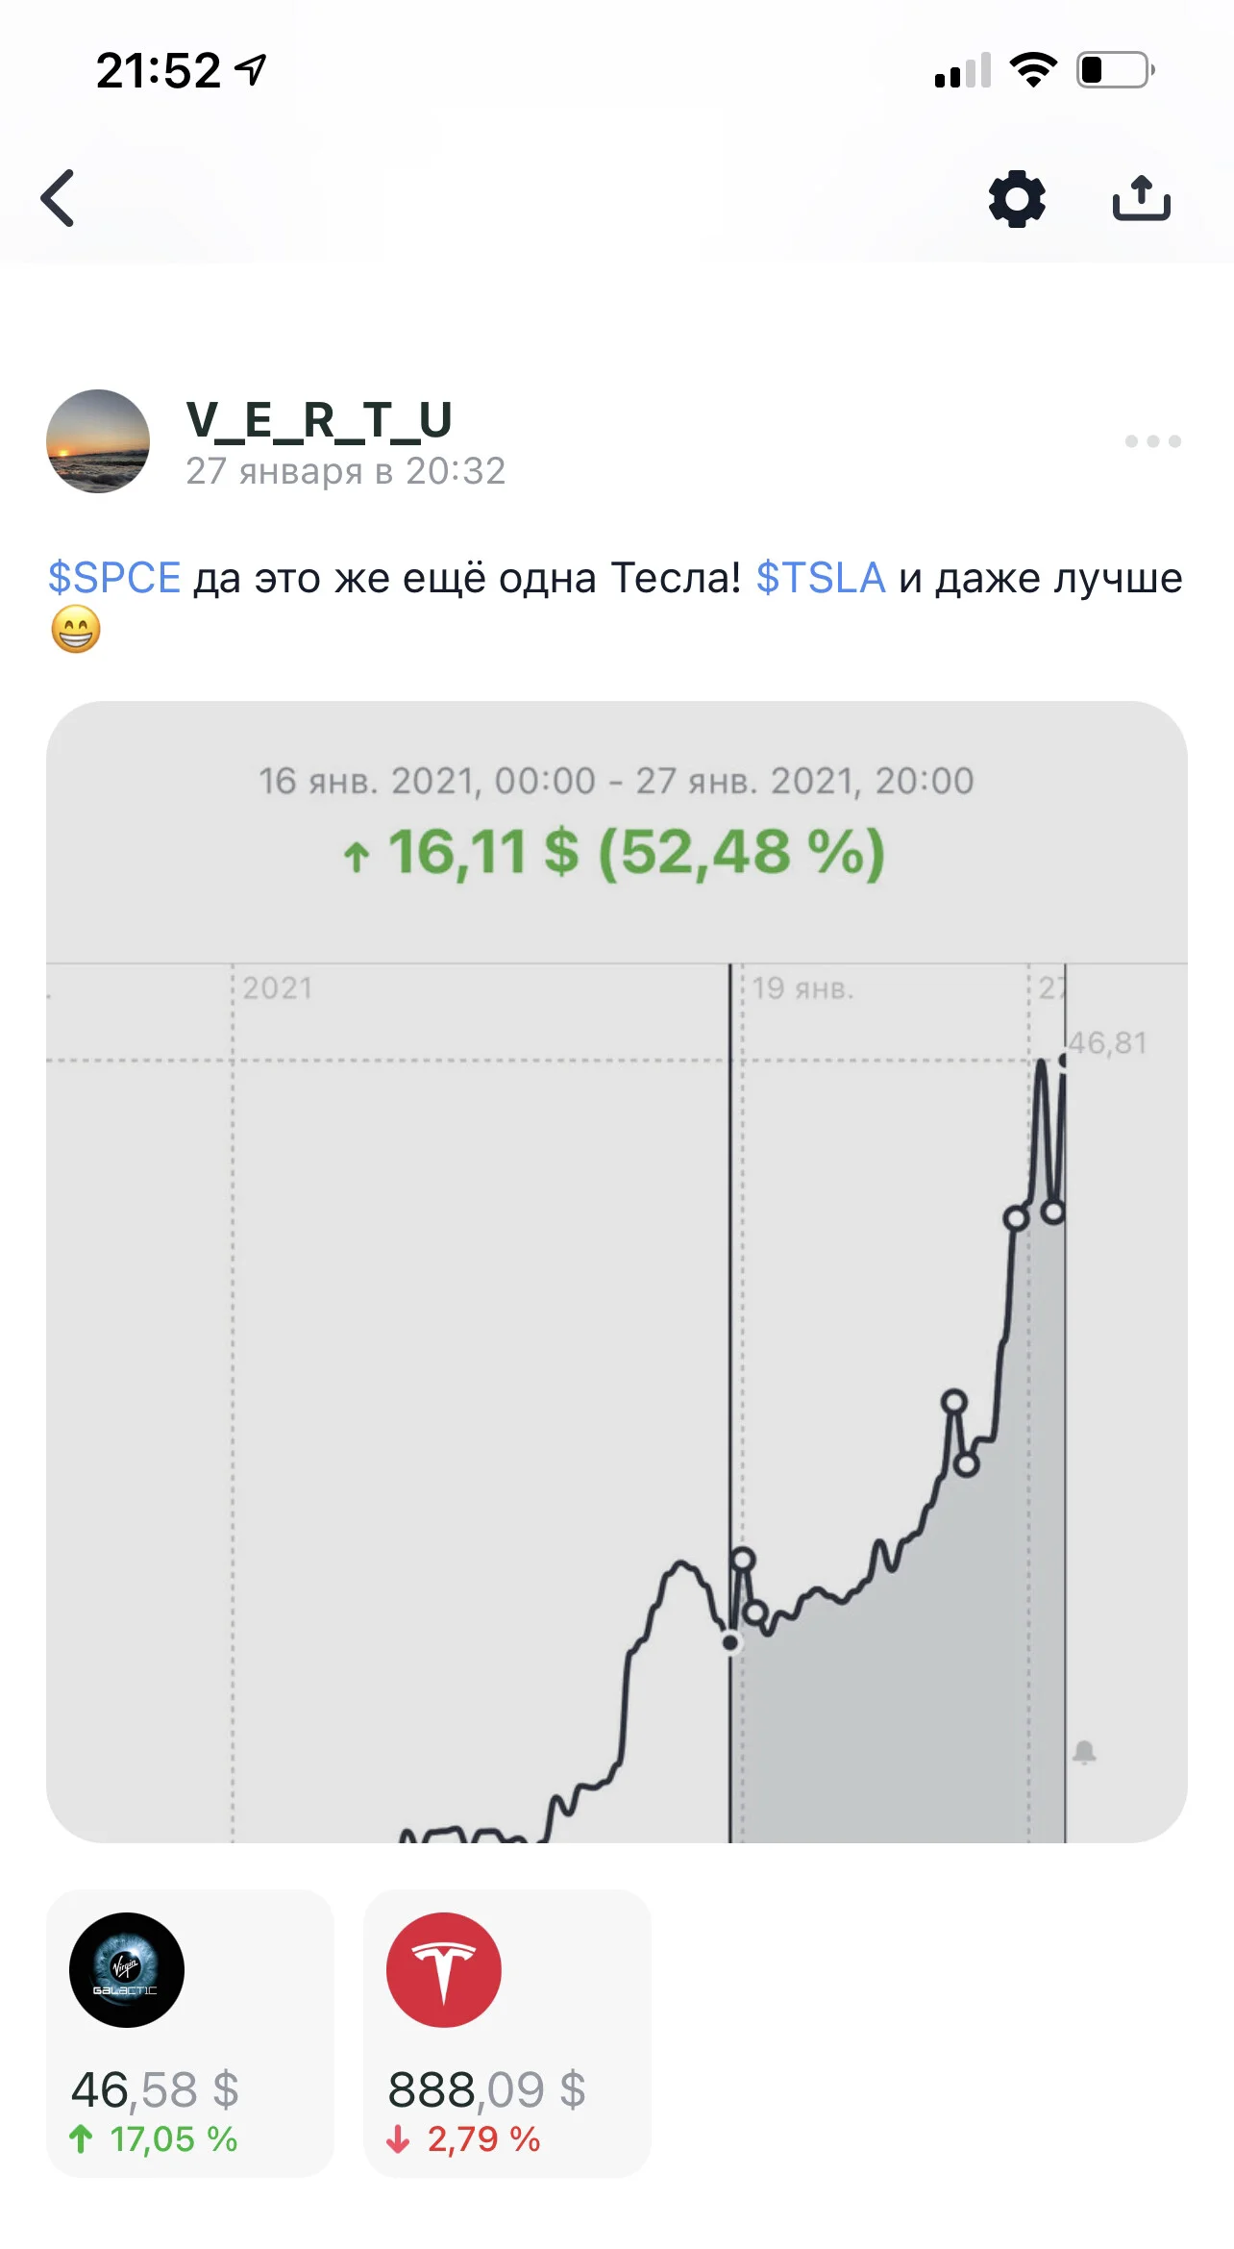Image resolution: width=1234 pixels, height=2249 pixels.
Task: Tap the Virgin Galactic logo icon
Action: point(127,1970)
